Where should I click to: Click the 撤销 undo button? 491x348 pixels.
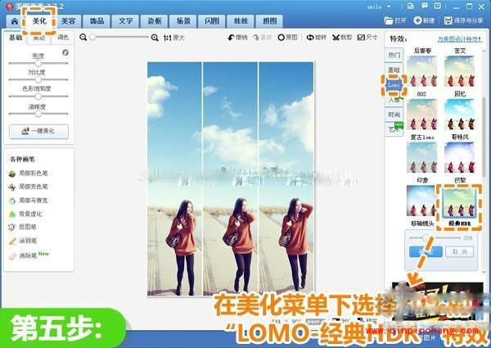(237, 38)
